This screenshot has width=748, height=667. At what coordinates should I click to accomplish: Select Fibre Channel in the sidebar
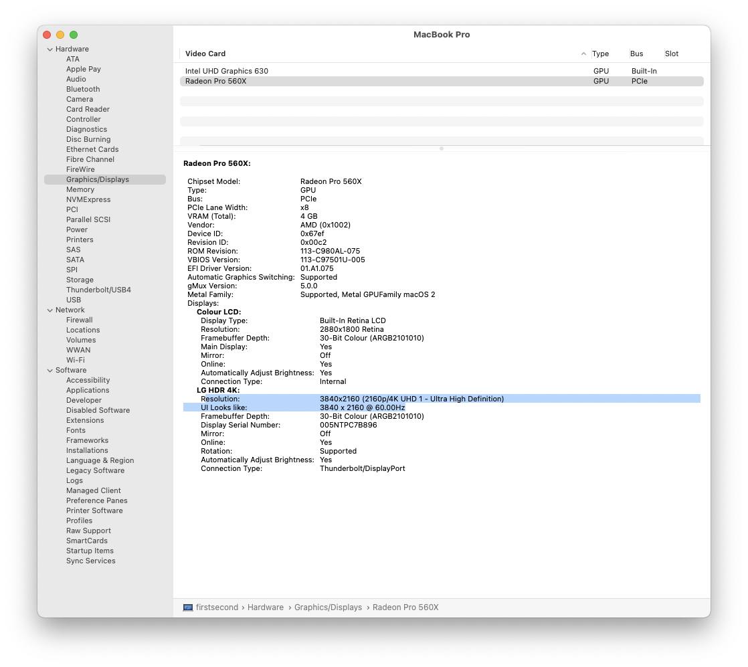(x=90, y=159)
